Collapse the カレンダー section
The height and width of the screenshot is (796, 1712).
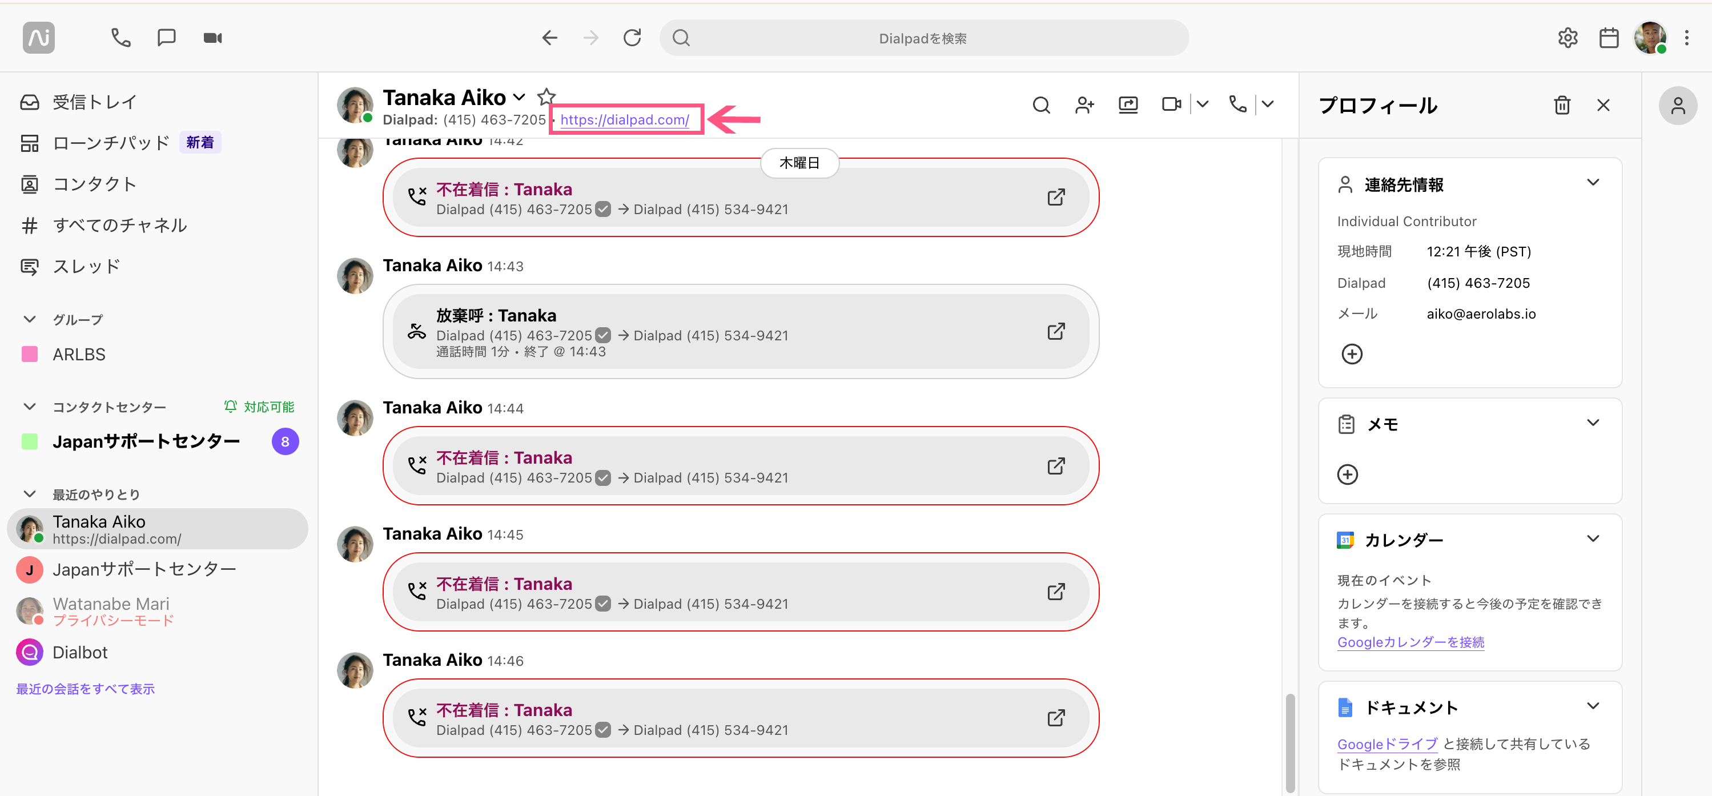(1593, 539)
